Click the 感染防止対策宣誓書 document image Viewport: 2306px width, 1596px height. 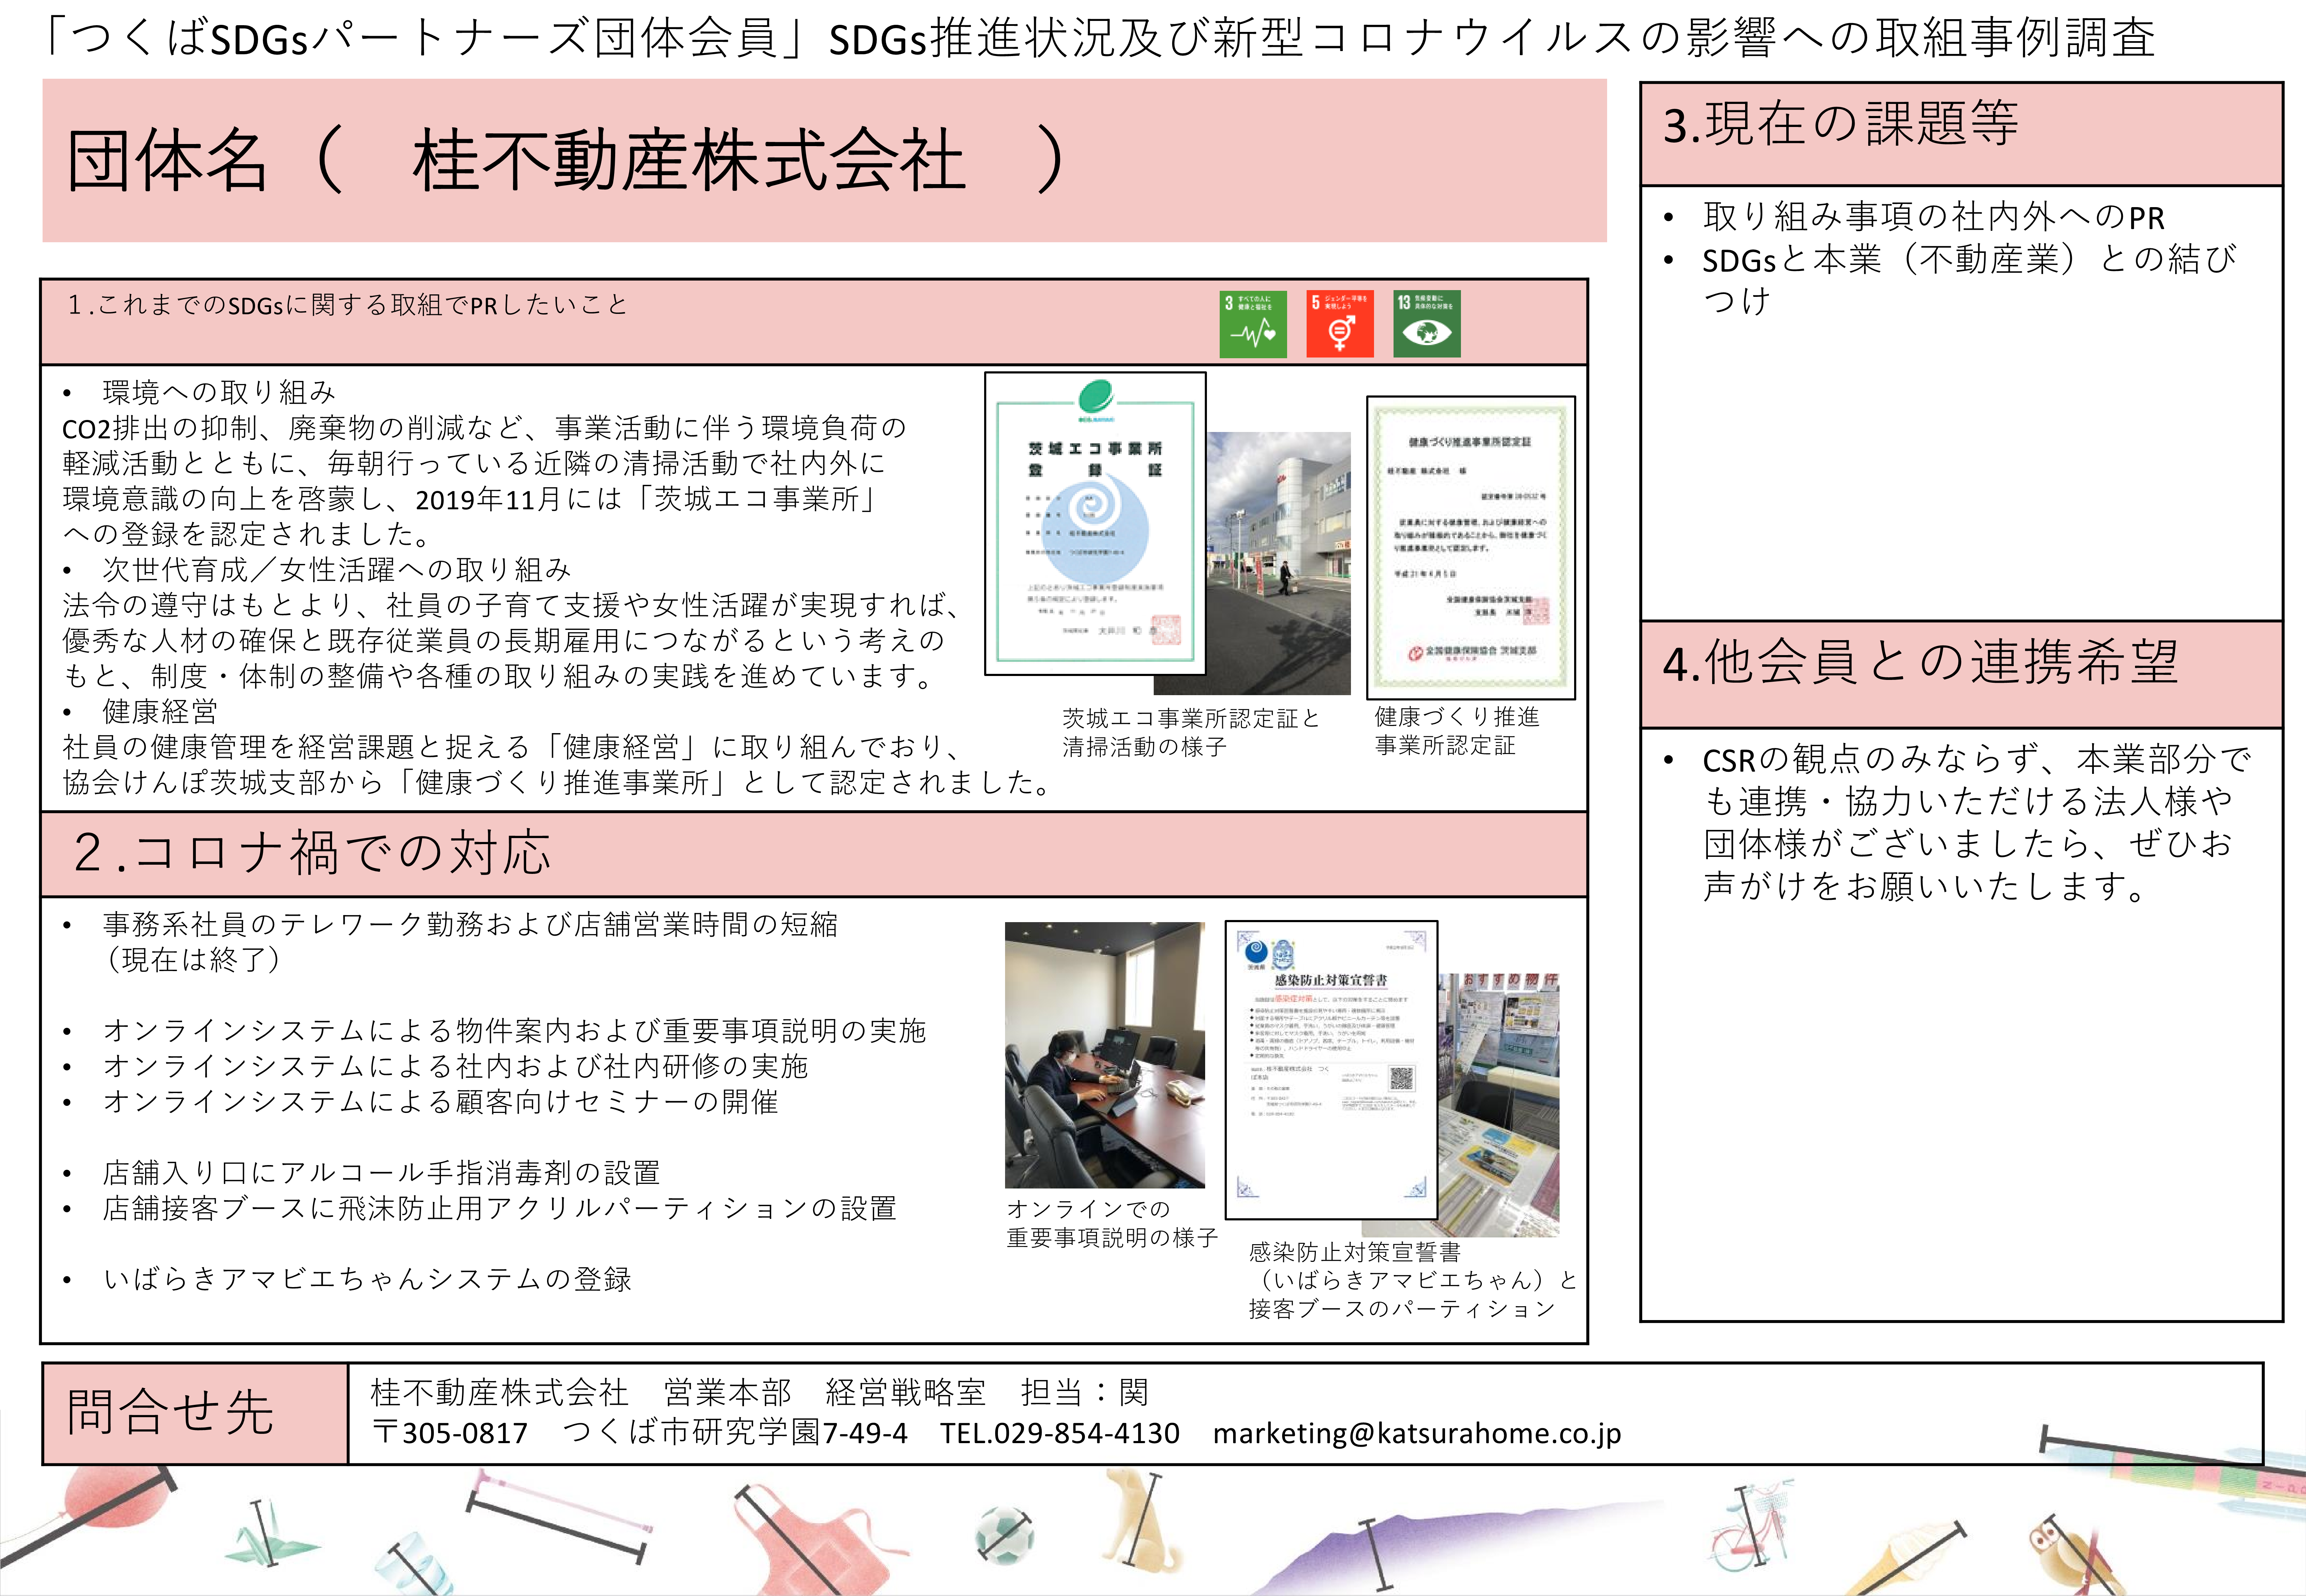(x=1331, y=1070)
